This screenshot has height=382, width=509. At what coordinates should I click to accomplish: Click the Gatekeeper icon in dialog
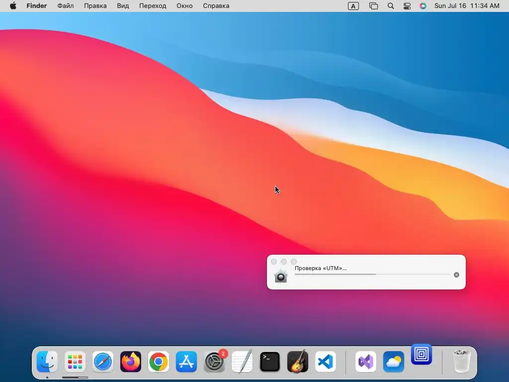point(281,276)
